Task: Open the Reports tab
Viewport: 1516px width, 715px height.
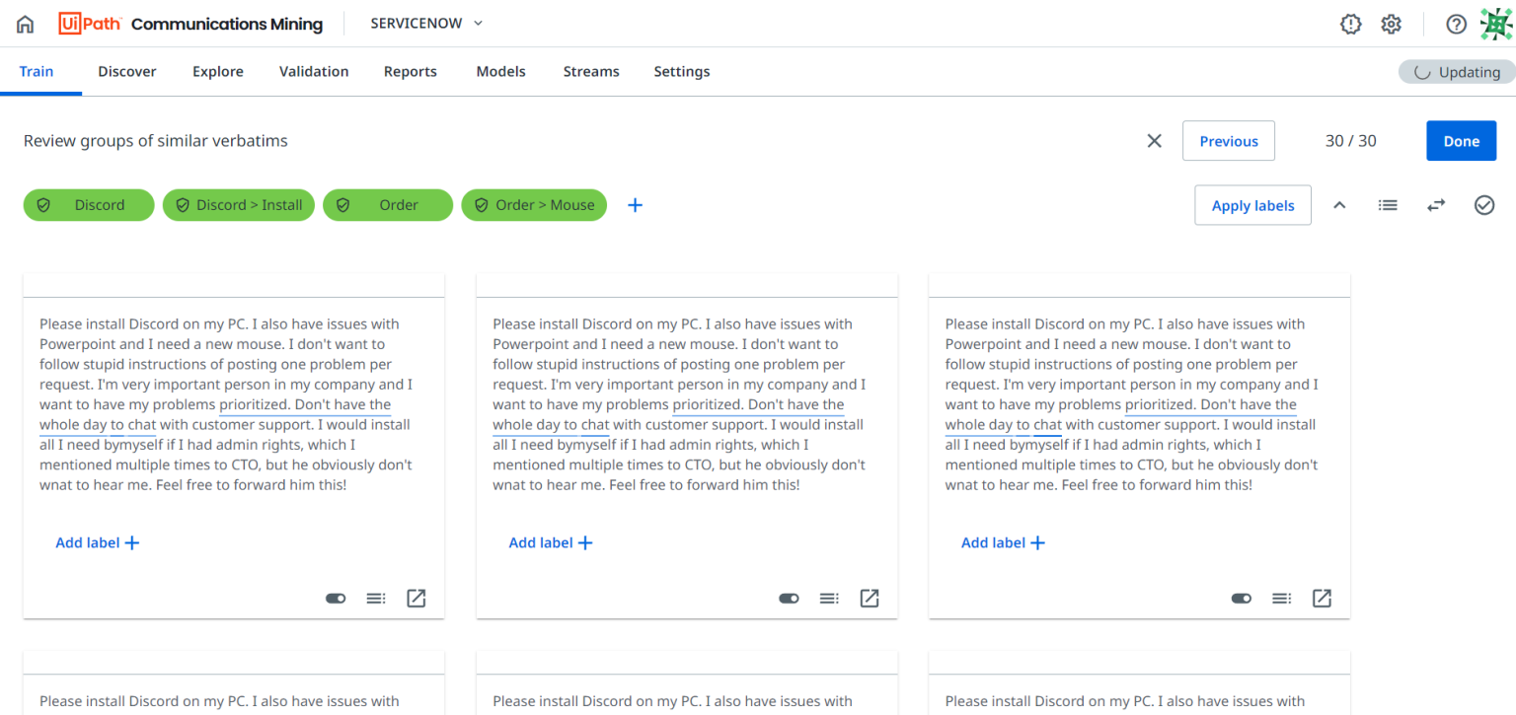Action: pos(410,71)
